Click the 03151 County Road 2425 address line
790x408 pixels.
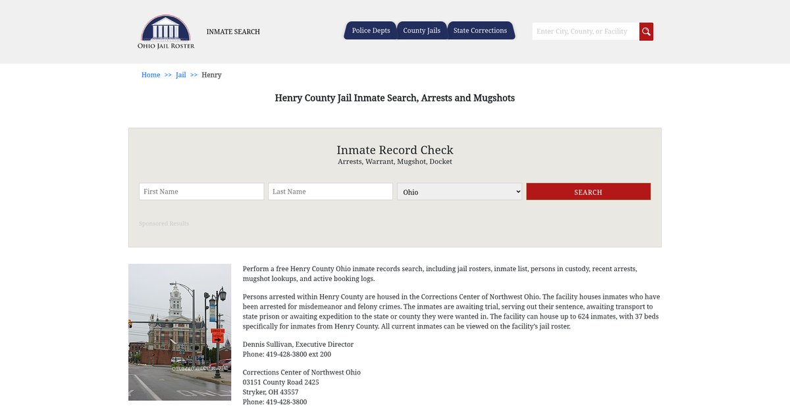(281, 382)
